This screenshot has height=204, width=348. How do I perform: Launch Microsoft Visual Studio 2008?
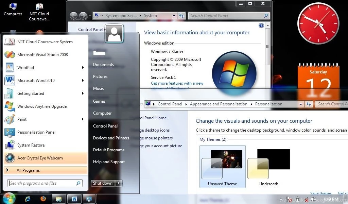coord(46,55)
